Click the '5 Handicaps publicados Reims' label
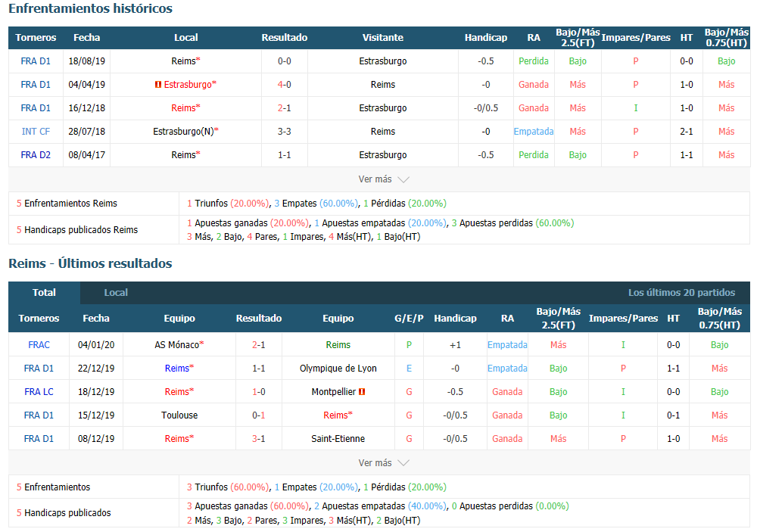 click(x=77, y=230)
